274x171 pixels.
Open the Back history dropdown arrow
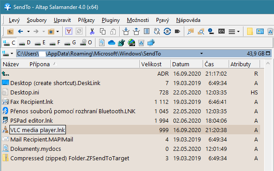tap(28, 32)
